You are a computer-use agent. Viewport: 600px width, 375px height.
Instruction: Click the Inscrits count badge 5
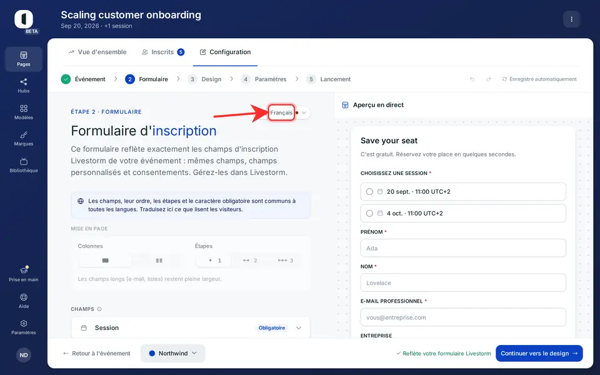pyautogui.click(x=181, y=52)
